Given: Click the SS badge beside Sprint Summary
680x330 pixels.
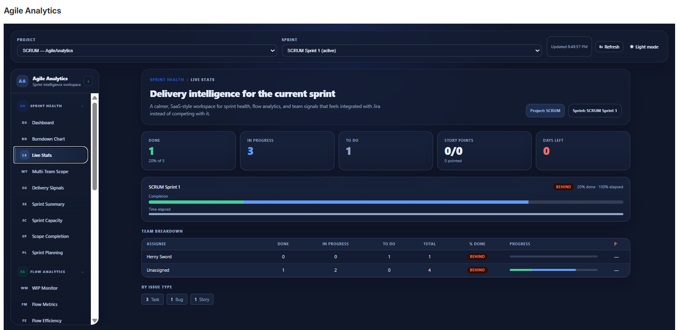Looking at the screenshot, I should (24, 204).
